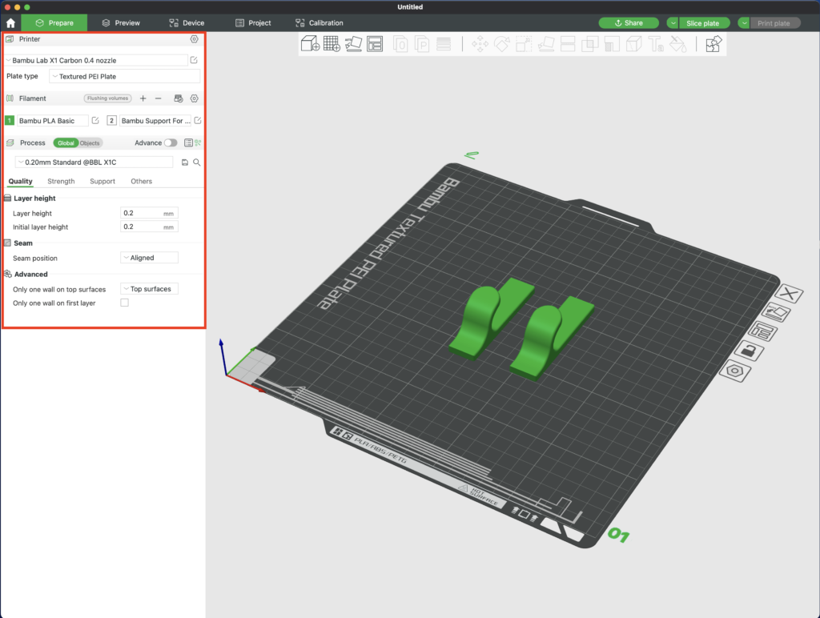The image size is (820, 618).
Task: Click the Home icon
Action: click(10, 23)
